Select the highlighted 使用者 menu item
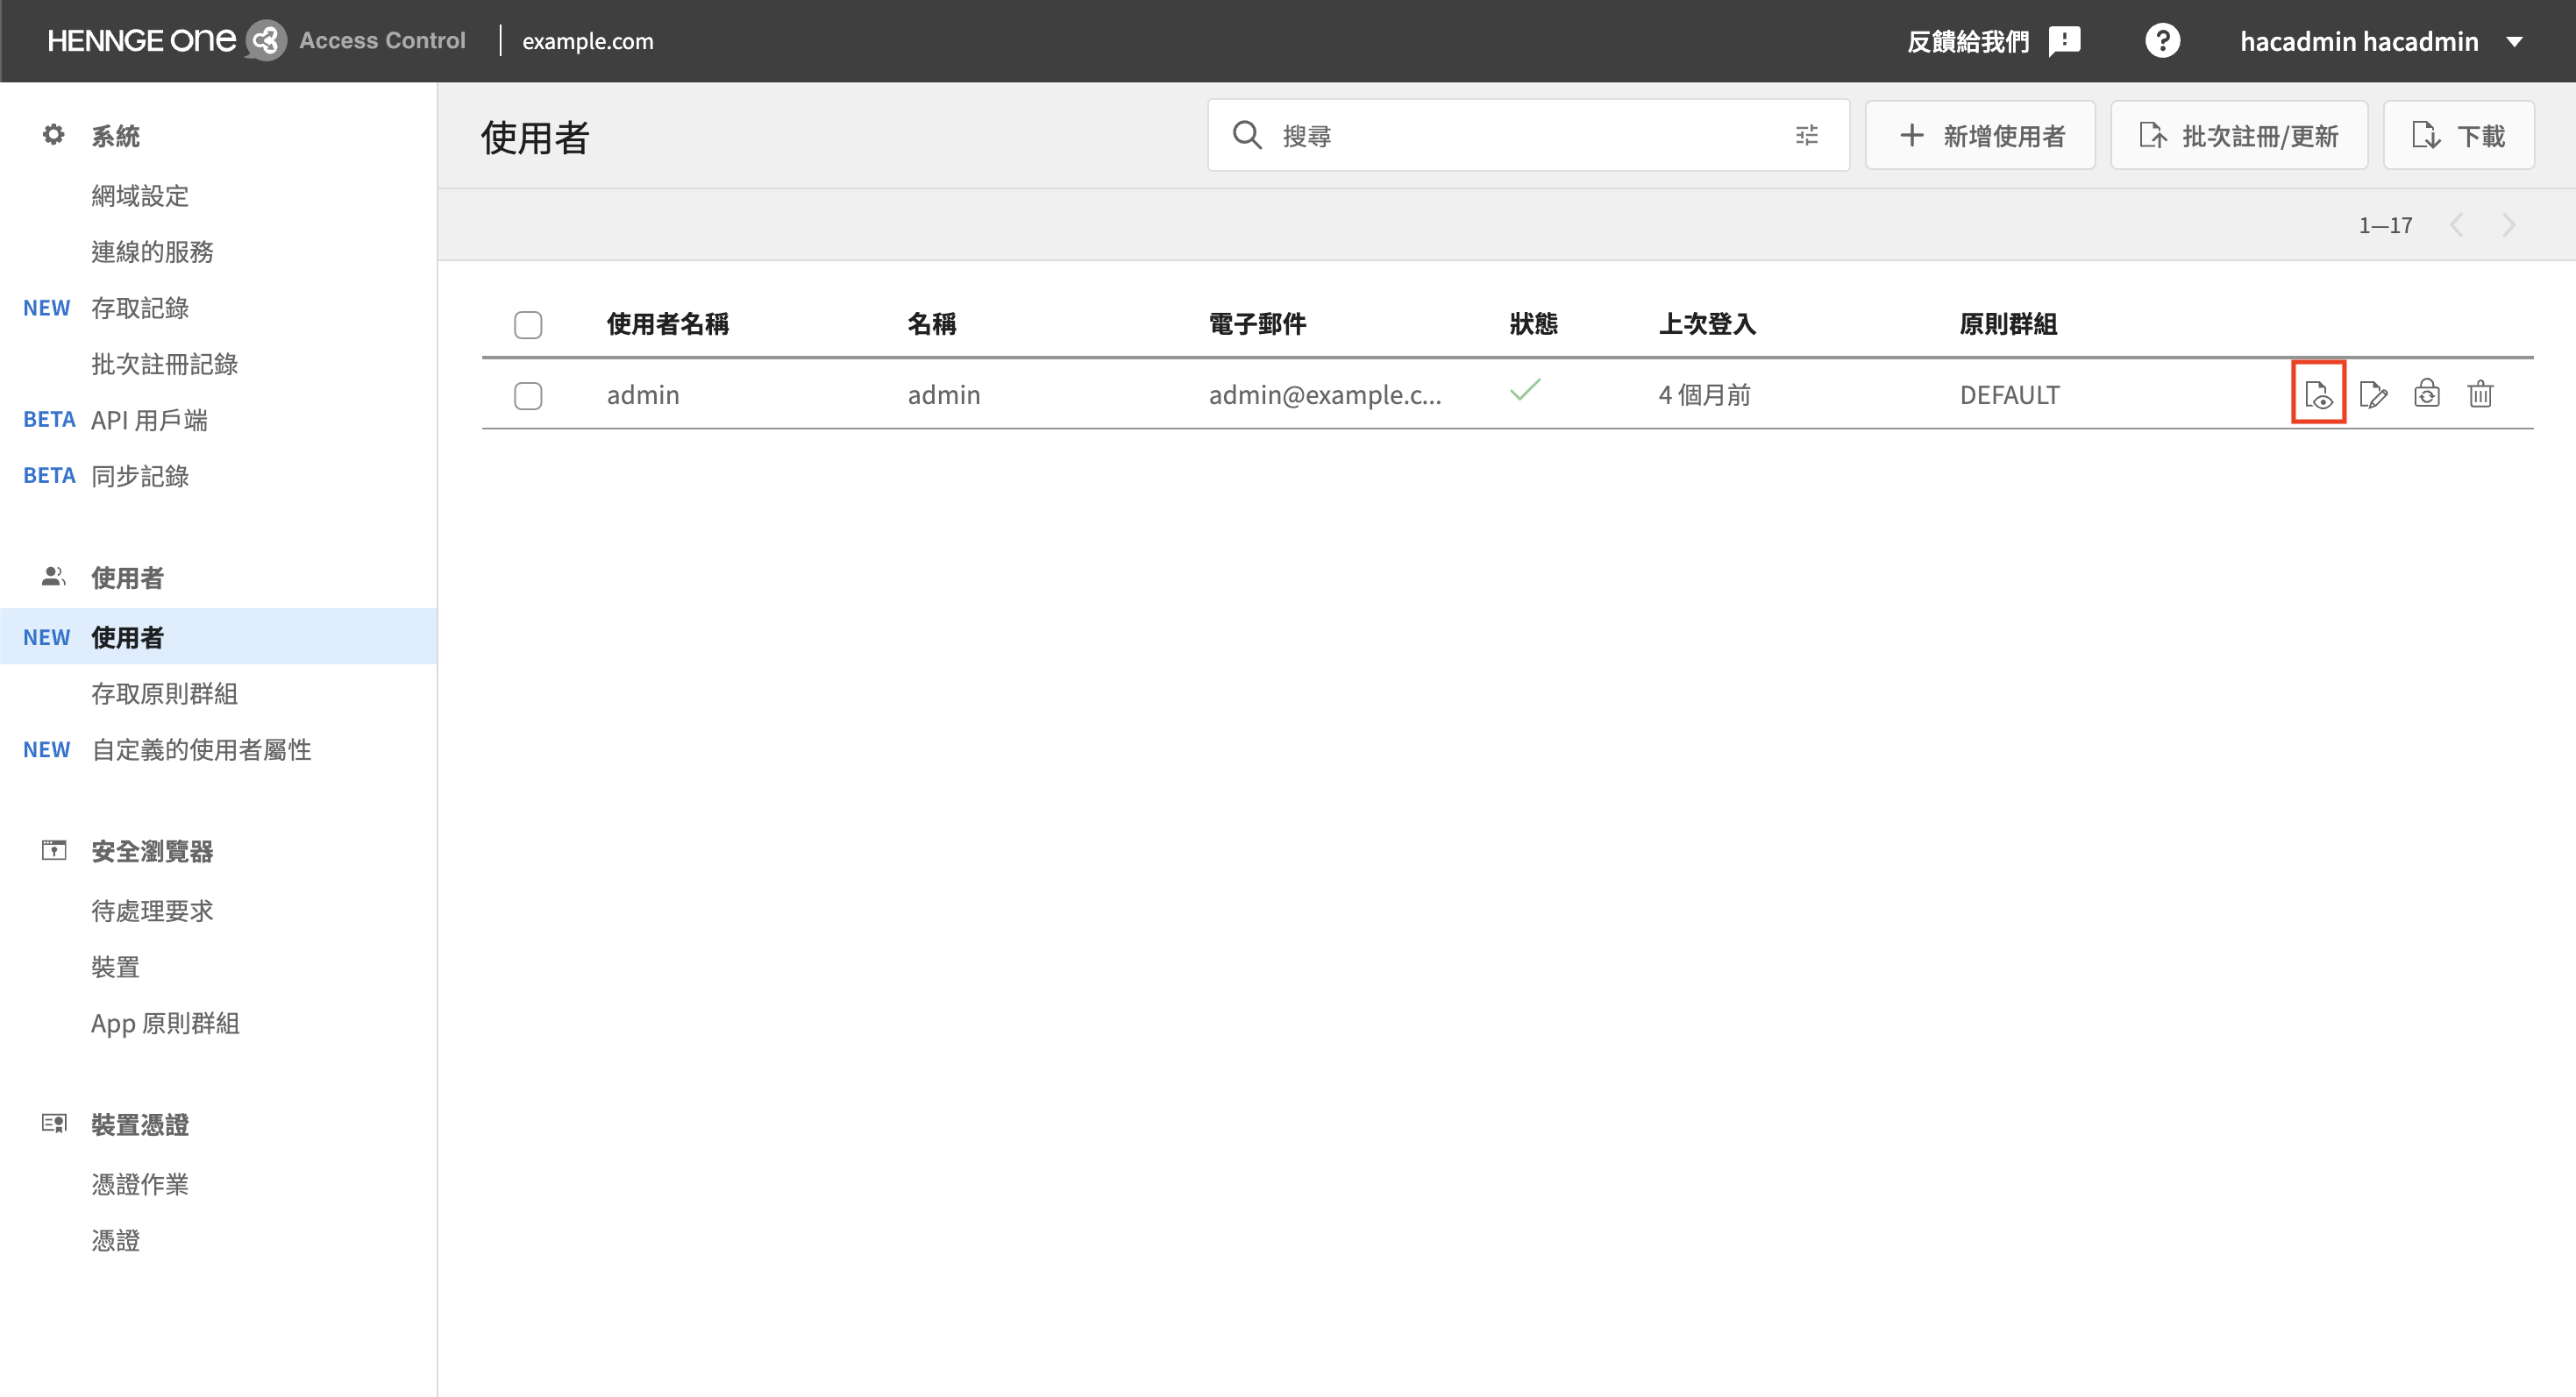The width and height of the screenshot is (2576, 1397). click(218, 636)
